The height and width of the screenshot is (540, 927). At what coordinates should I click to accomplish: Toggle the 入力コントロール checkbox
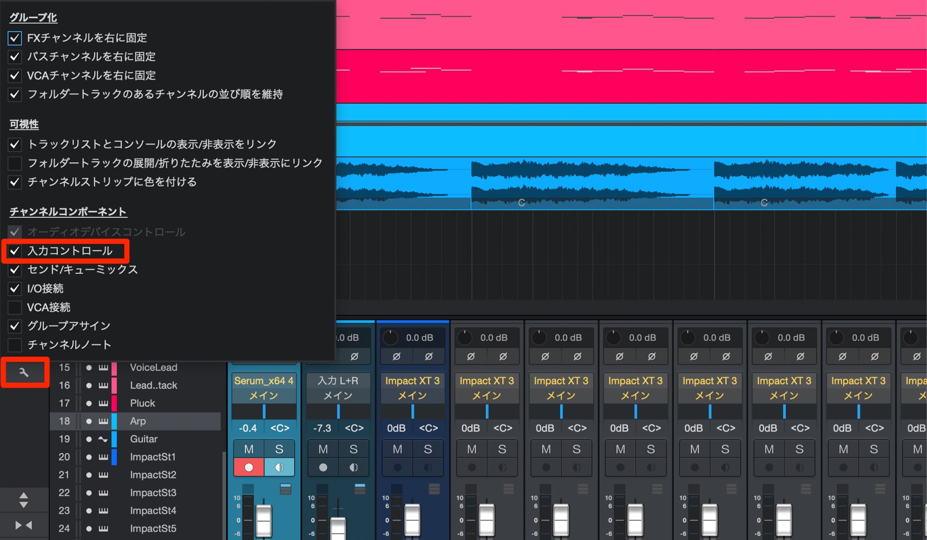tap(15, 251)
